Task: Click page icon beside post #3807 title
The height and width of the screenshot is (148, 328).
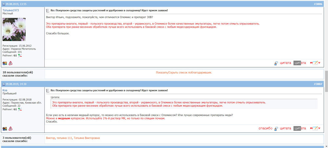Action: coord(48,91)
